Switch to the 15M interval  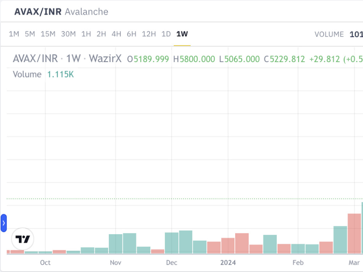(48, 34)
